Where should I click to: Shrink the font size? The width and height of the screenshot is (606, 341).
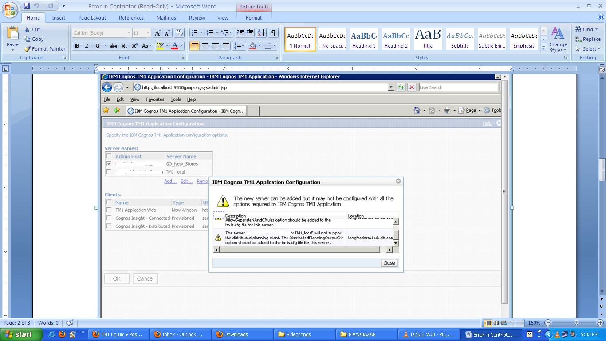tap(167, 33)
